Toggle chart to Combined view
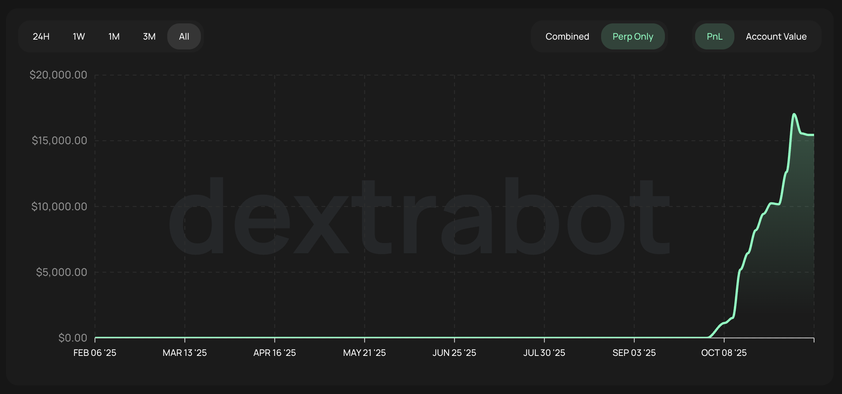The height and width of the screenshot is (394, 842). (567, 37)
